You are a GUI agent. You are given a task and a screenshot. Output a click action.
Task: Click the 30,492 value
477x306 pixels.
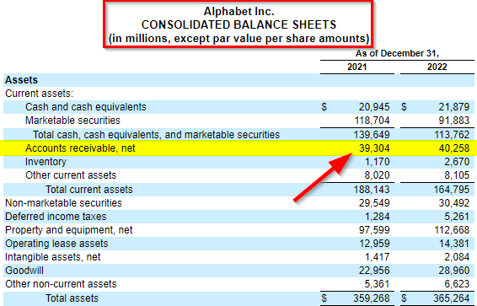click(x=454, y=203)
